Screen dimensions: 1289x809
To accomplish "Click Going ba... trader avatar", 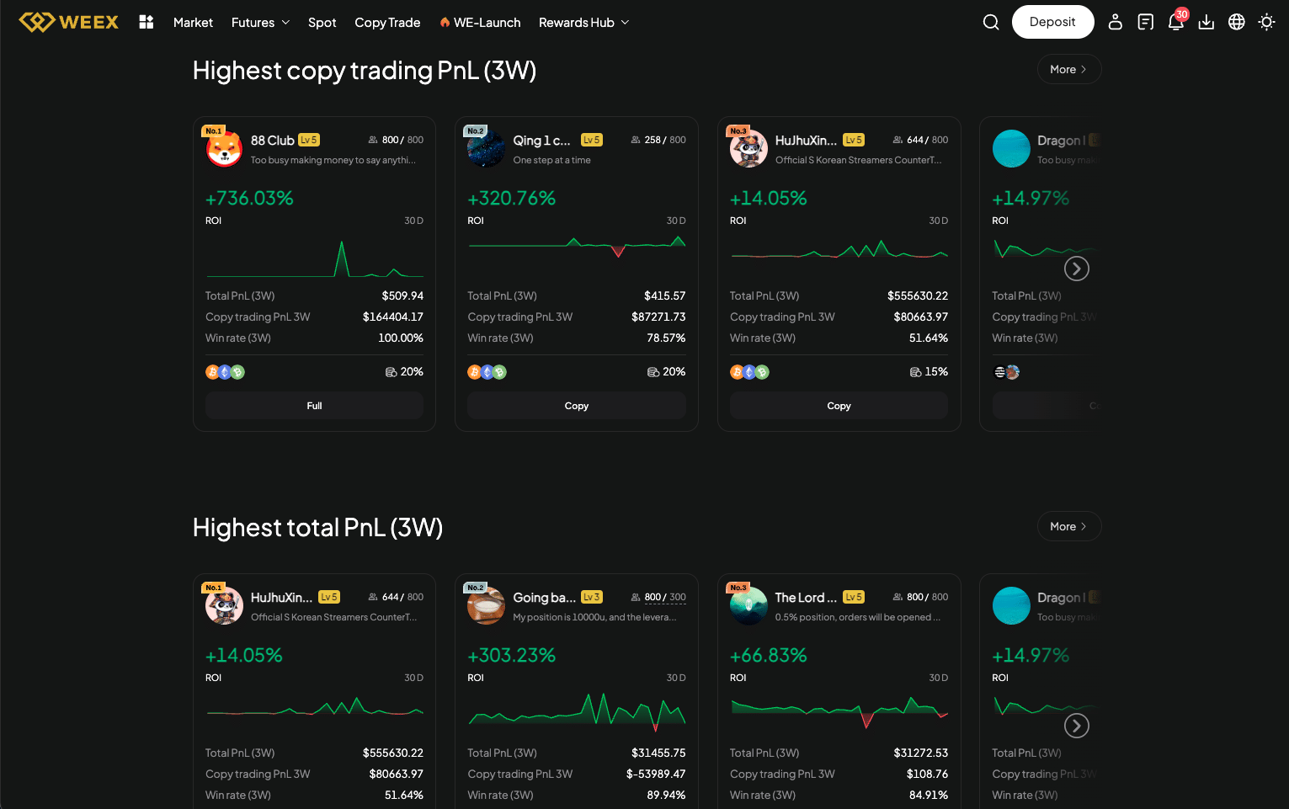I will pyautogui.click(x=486, y=606).
